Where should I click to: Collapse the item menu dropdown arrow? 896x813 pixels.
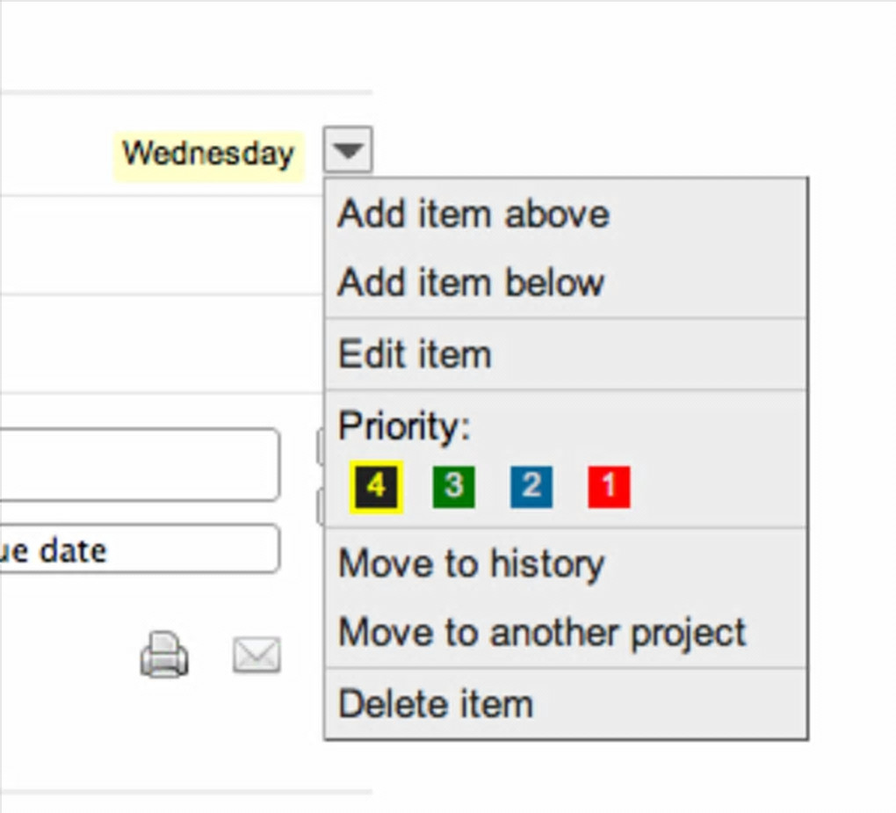point(348,151)
